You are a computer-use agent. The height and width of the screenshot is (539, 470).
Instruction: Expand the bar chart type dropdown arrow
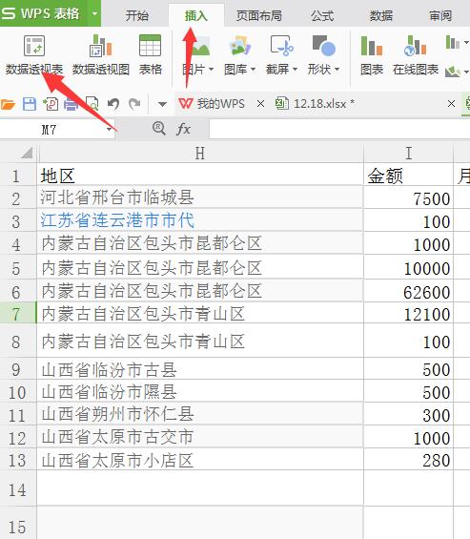466,43
